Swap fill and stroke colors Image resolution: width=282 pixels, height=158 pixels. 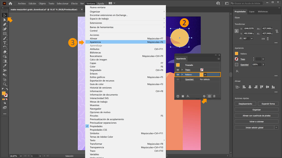(x=7, y=89)
